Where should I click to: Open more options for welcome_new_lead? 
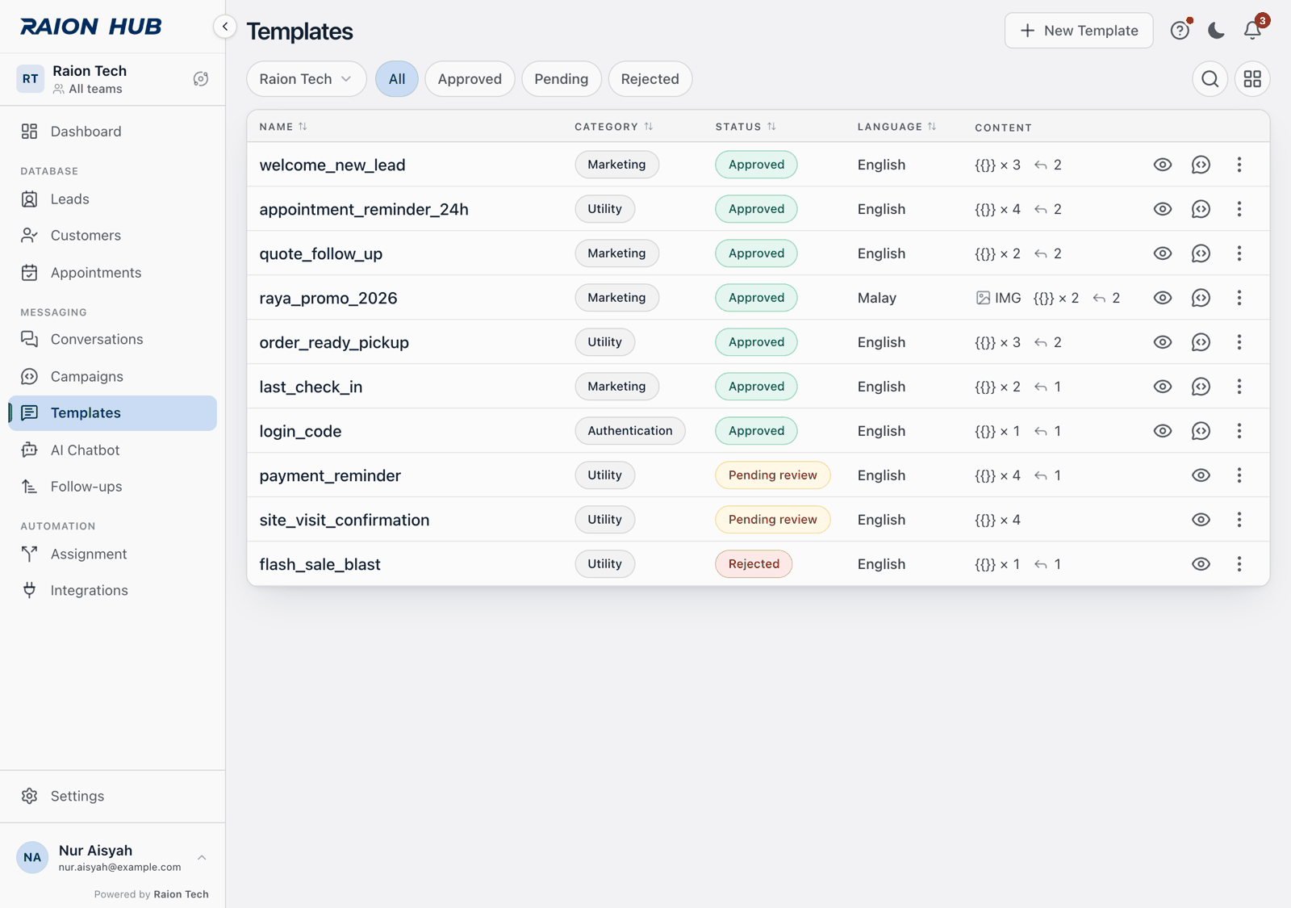(1239, 165)
